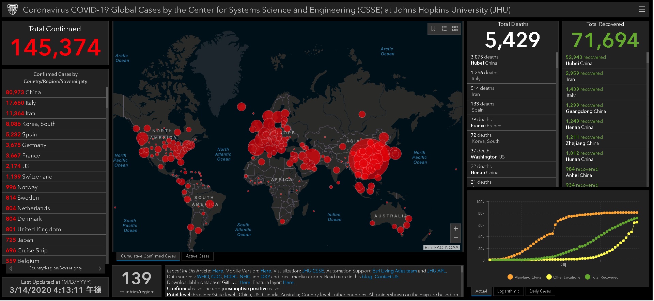Open the DXY data source link

coord(265,277)
